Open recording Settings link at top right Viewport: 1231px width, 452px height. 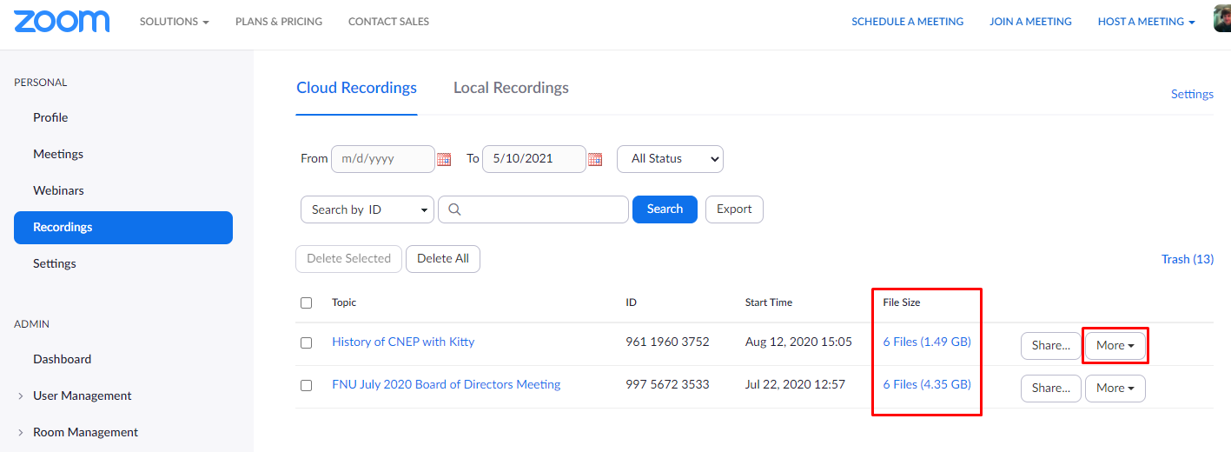coord(1192,94)
